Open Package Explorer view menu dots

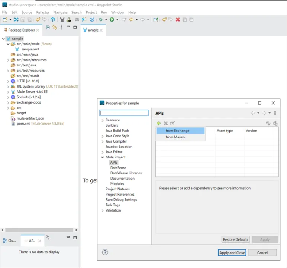[x=61, y=27]
